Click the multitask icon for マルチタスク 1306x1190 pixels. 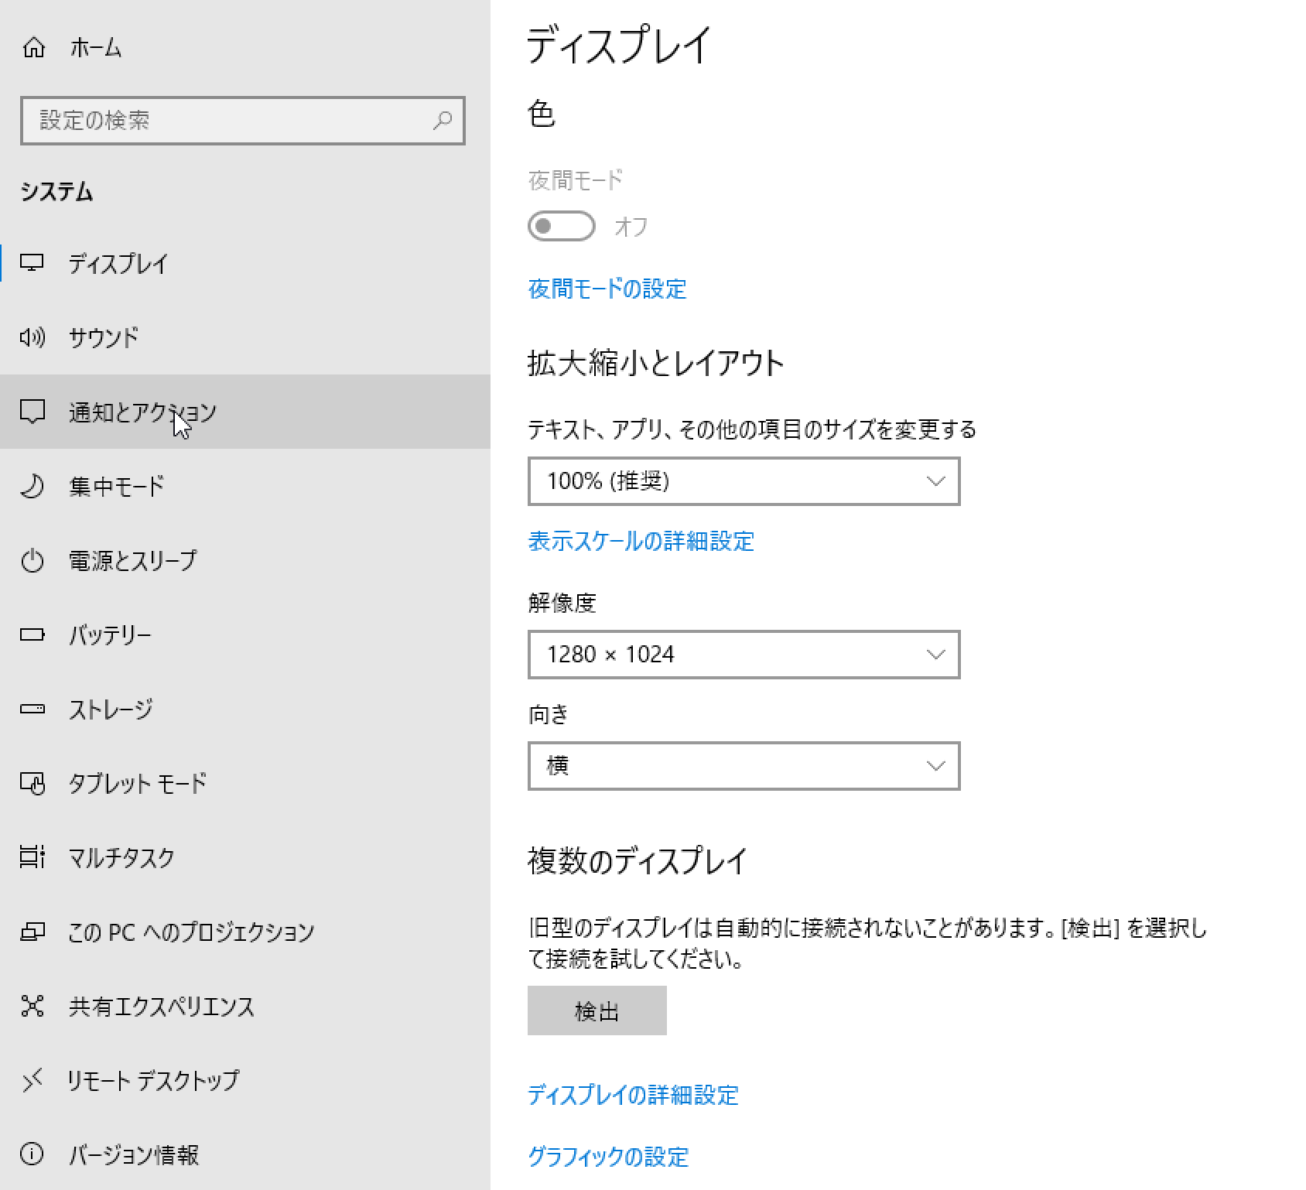pos(32,857)
